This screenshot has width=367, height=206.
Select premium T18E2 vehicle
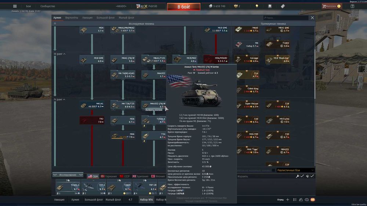point(277,44)
